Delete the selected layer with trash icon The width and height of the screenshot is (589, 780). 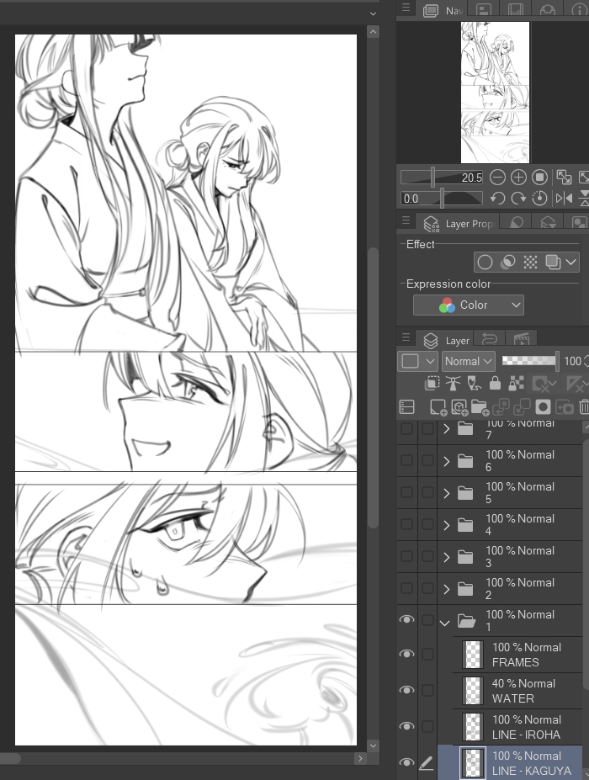[x=584, y=407]
